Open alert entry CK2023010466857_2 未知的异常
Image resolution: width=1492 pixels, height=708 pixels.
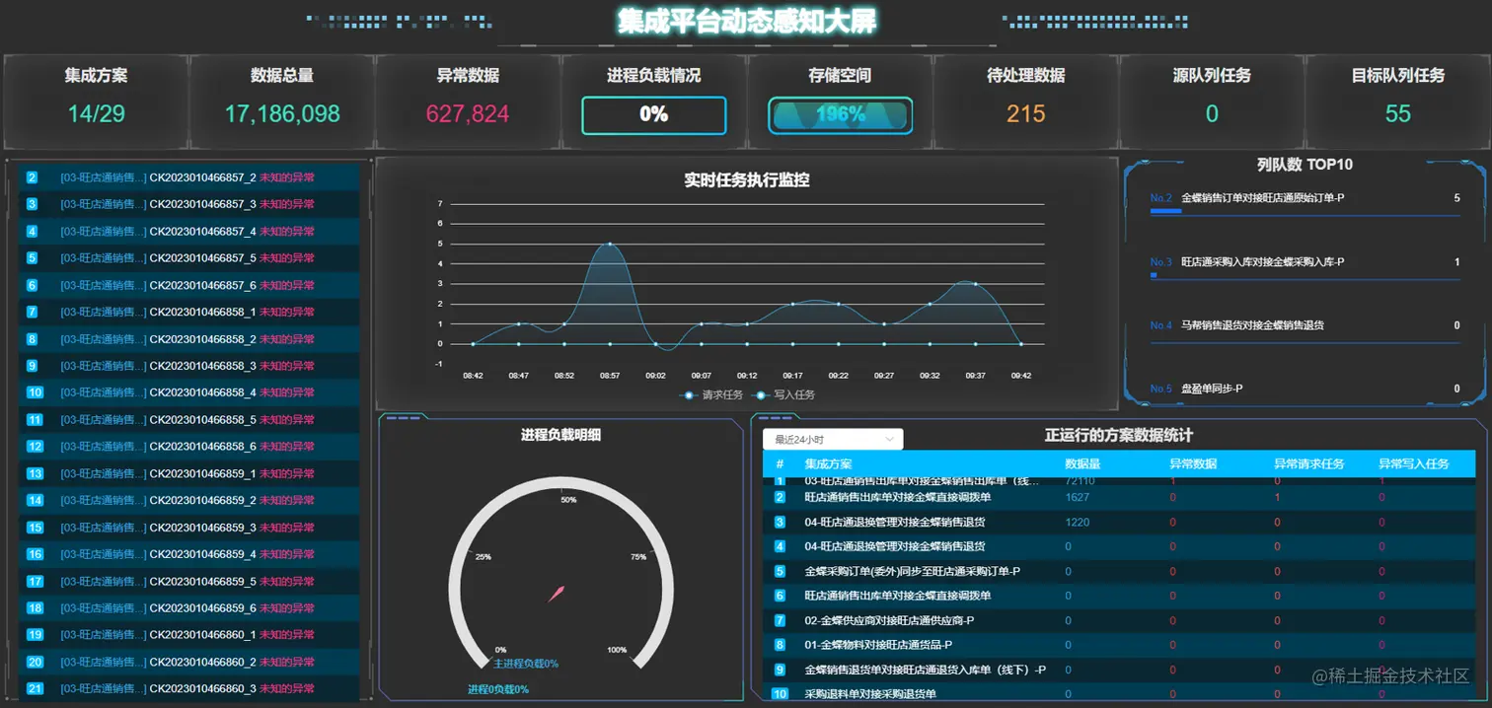click(x=202, y=177)
